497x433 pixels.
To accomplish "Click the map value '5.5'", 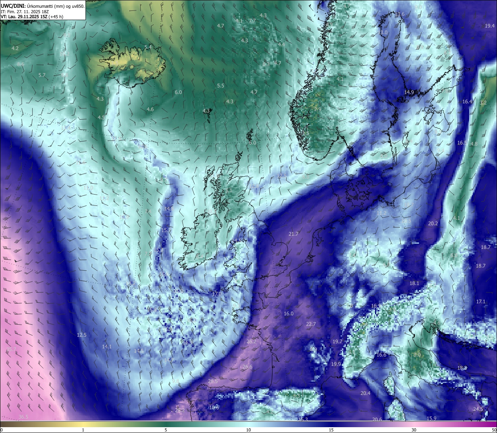I will point(221,85).
